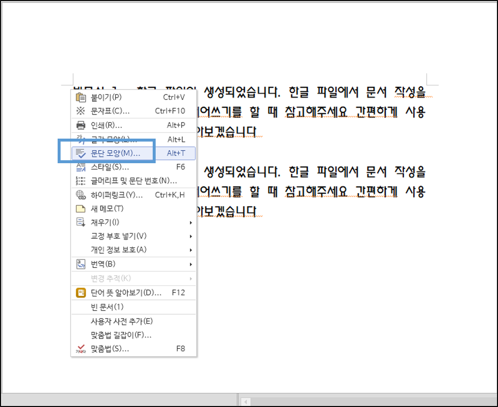Select 붙이기(P) from context menu
The height and width of the screenshot is (407, 498).
click(133, 97)
